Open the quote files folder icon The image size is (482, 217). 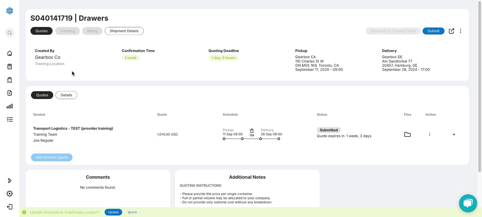407,134
